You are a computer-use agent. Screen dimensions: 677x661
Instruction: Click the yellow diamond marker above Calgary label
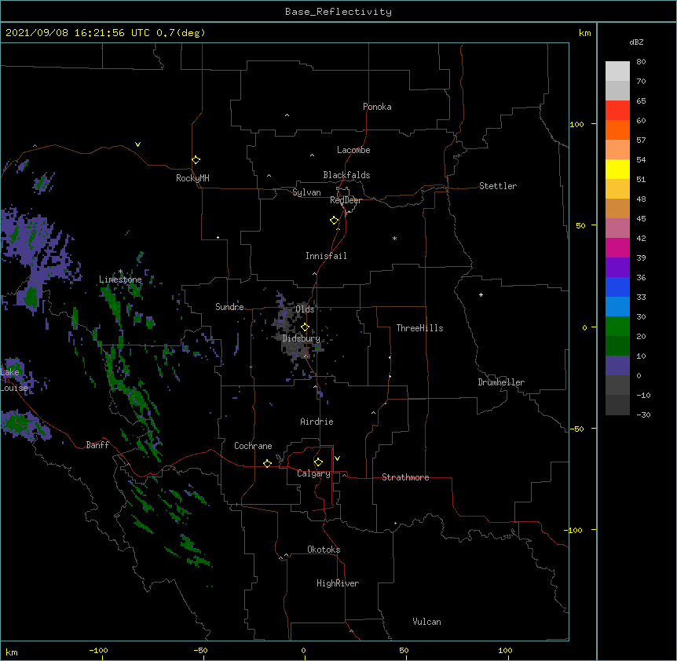click(318, 462)
